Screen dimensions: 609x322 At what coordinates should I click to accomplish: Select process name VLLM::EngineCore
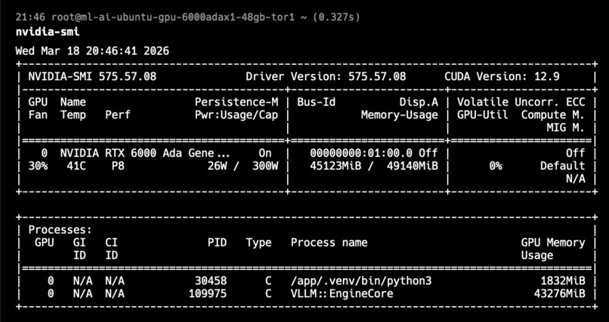(x=342, y=293)
